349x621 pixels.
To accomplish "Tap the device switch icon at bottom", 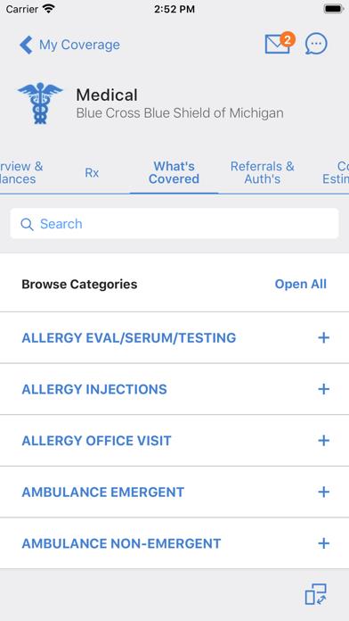I will coord(316,594).
